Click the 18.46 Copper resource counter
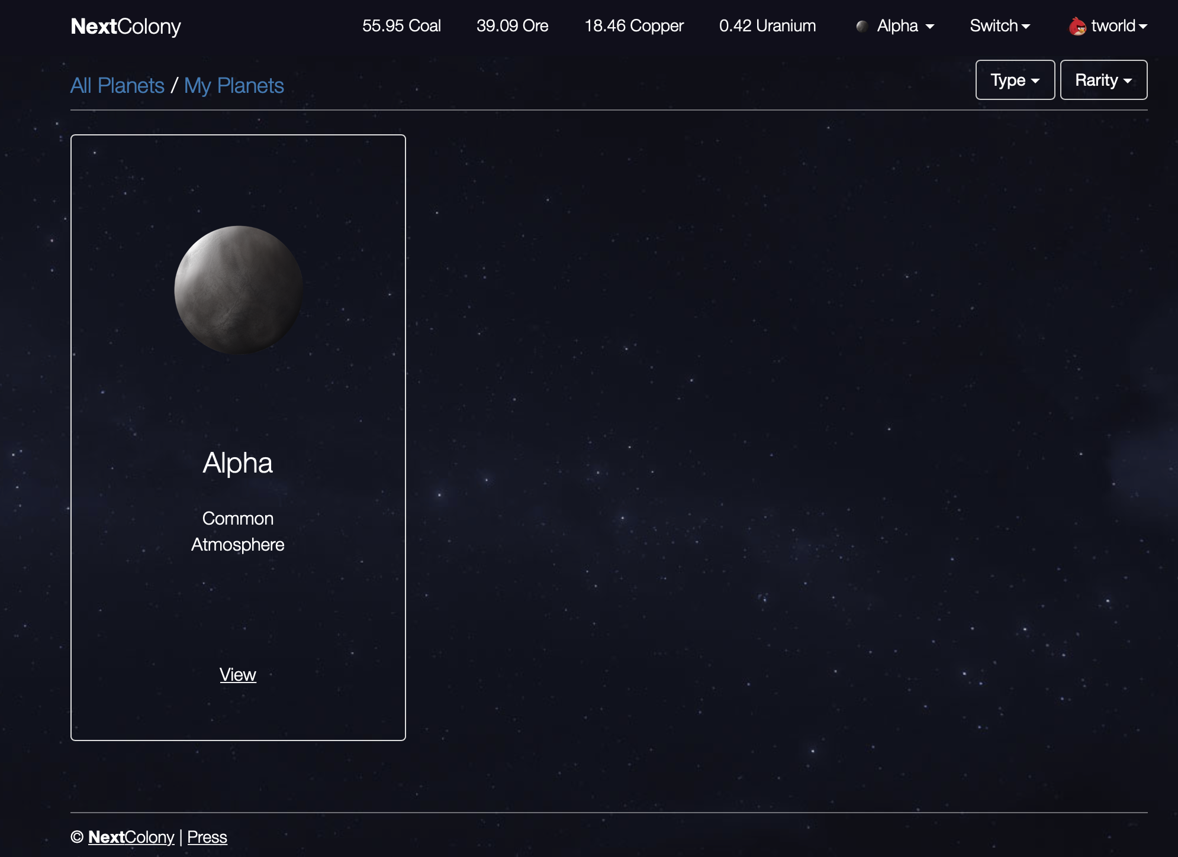This screenshot has height=857, width=1178. 634,26
